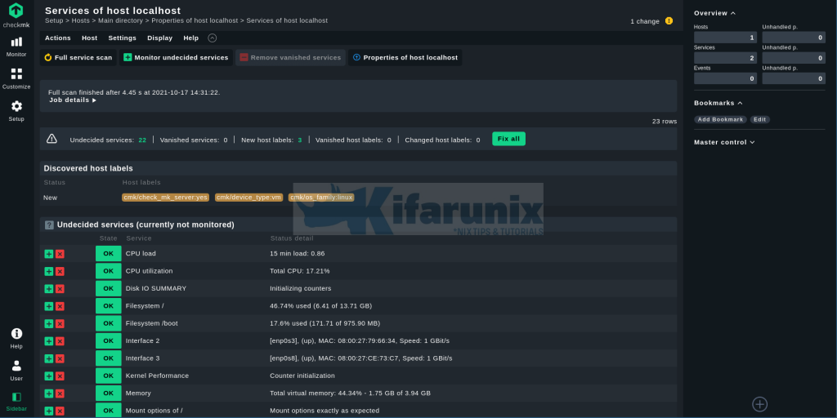Open the Actions menu
Screen dimensions: 837x418
coord(58,38)
